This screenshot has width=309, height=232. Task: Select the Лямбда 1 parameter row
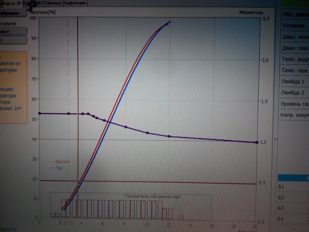[x=295, y=82]
